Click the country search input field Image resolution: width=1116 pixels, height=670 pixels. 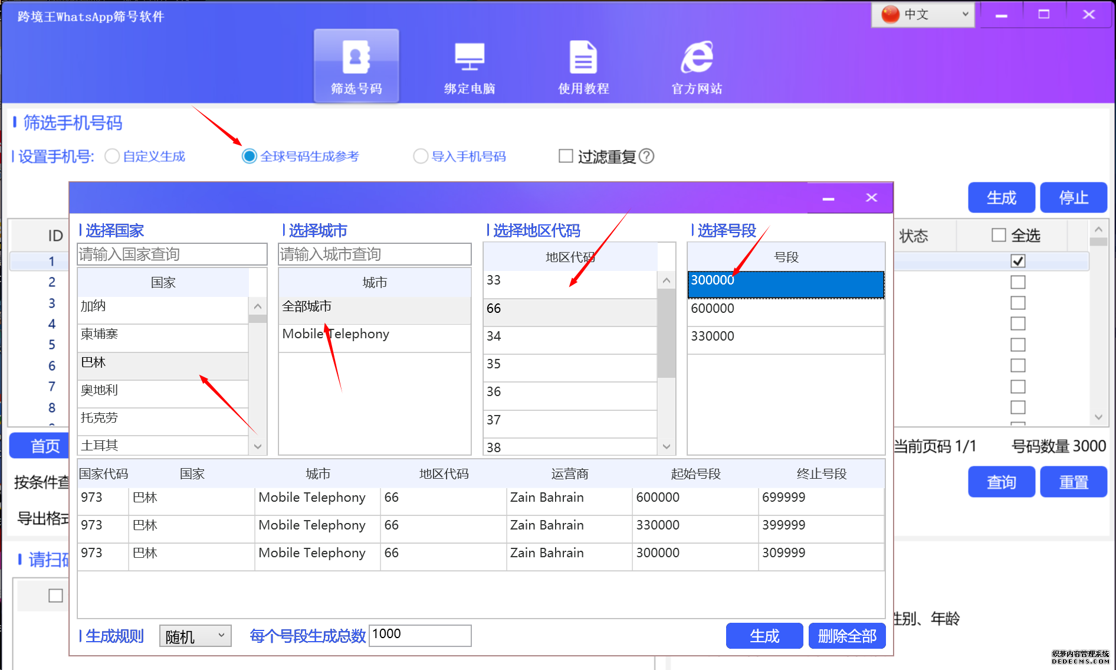[x=172, y=254]
